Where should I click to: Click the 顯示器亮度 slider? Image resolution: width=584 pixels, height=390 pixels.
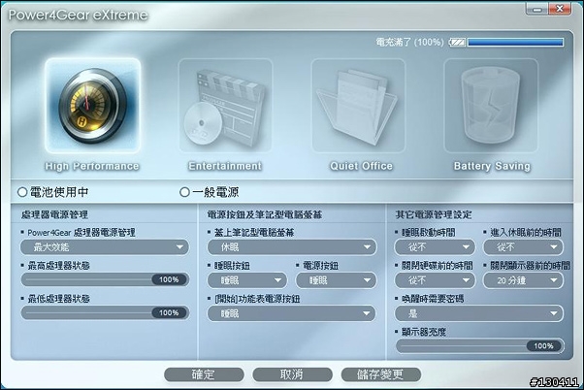pyautogui.click(x=479, y=346)
